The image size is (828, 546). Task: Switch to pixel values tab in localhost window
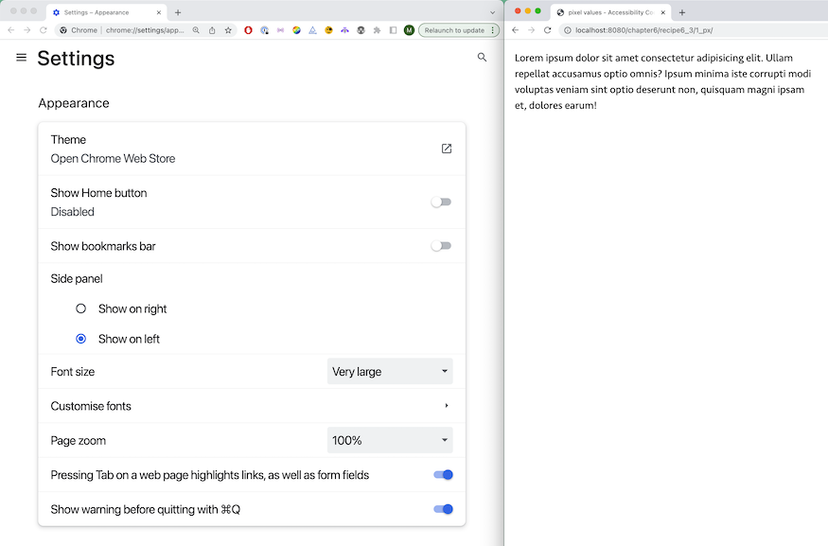coord(610,12)
